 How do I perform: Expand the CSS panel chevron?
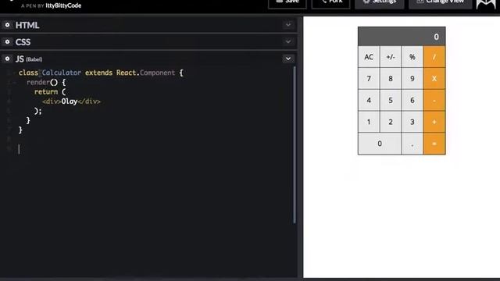[288, 41]
